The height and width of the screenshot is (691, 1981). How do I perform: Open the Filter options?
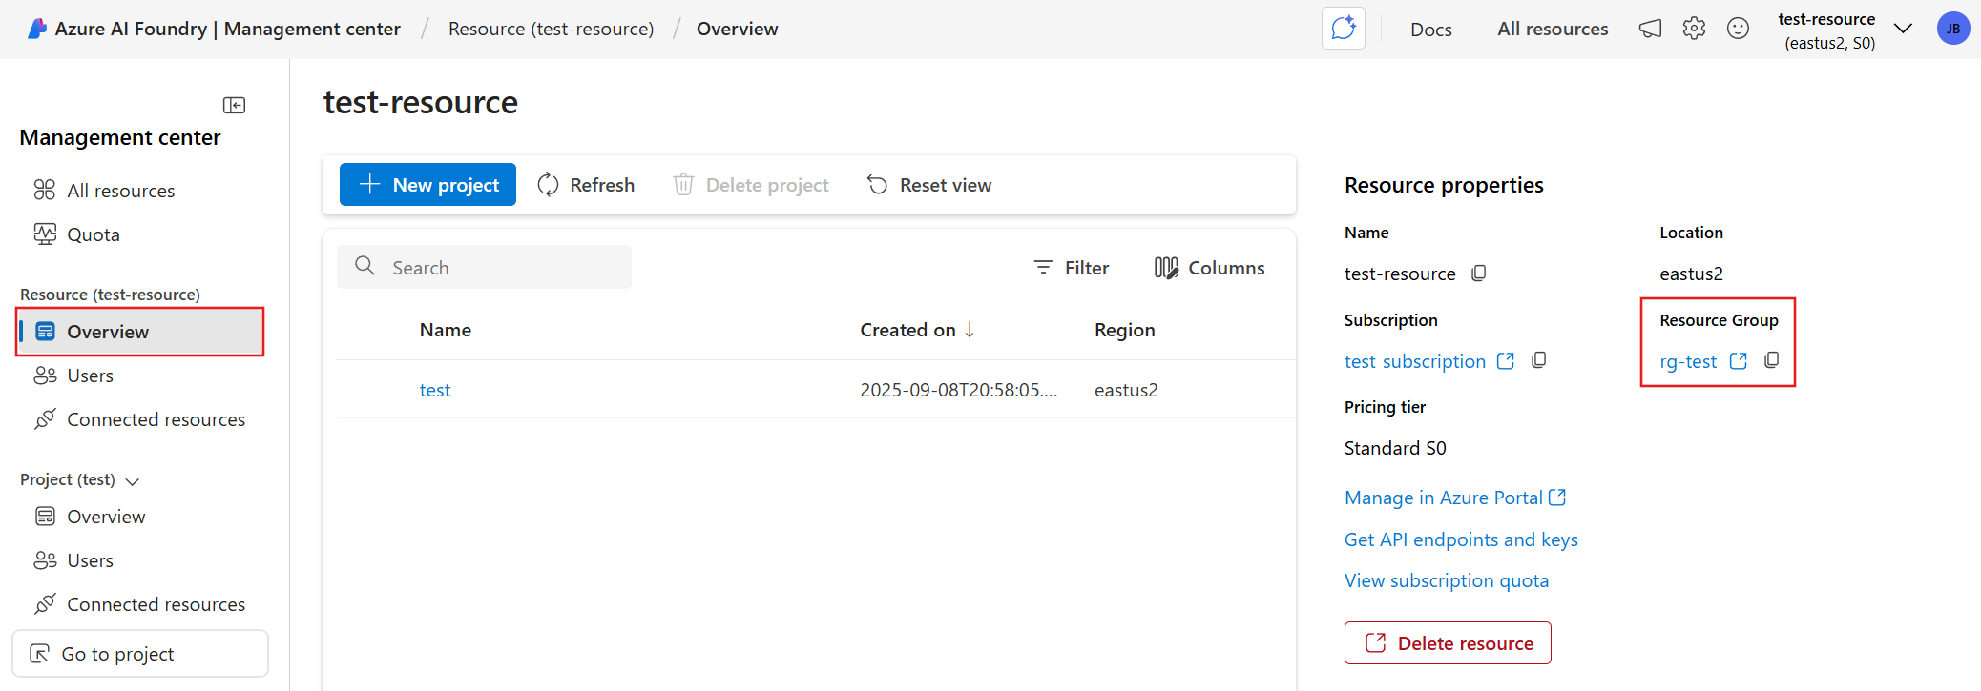coord(1072,268)
